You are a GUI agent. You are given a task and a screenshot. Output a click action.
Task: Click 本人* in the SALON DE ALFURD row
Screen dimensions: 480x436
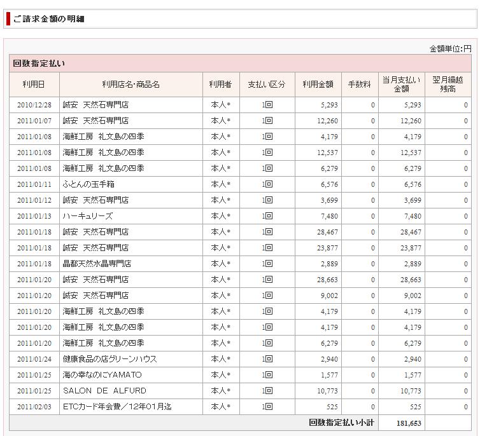[x=221, y=391]
